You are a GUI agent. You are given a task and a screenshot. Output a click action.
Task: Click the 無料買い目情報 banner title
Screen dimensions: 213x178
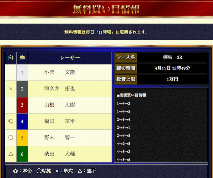pyautogui.click(x=106, y=9)
